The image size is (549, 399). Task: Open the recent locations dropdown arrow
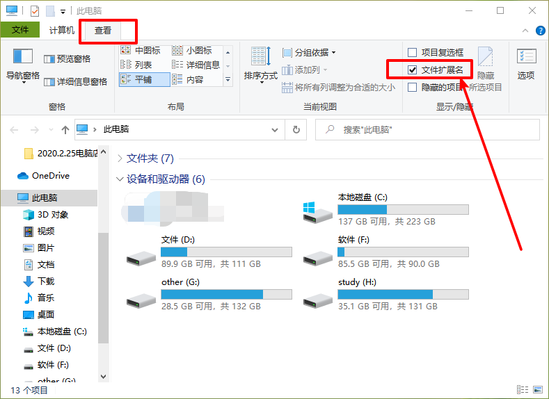coord(51,130)
